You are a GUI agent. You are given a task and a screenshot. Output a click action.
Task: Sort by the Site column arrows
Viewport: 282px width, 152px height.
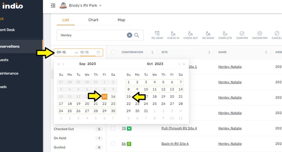point(209,52)
